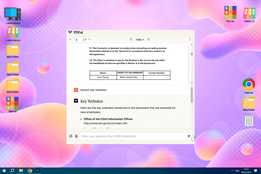Open the Recycle Bin icon
The image size is (261, 174).
(x=249, y=120)
